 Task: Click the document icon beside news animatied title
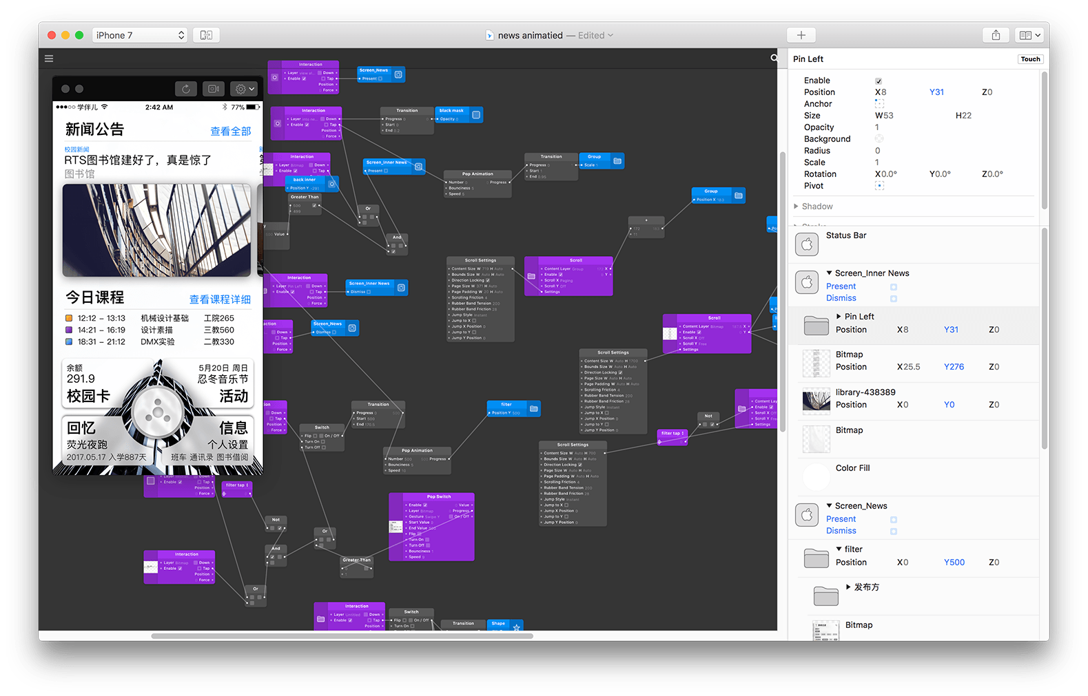point(489,35)
